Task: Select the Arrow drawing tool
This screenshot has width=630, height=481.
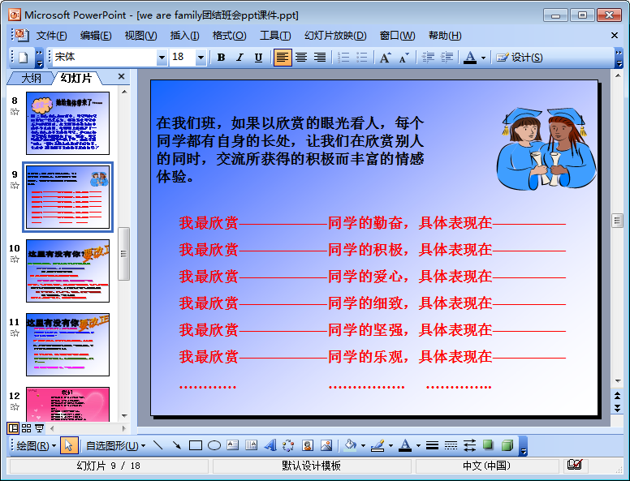Action: [177, 445]
